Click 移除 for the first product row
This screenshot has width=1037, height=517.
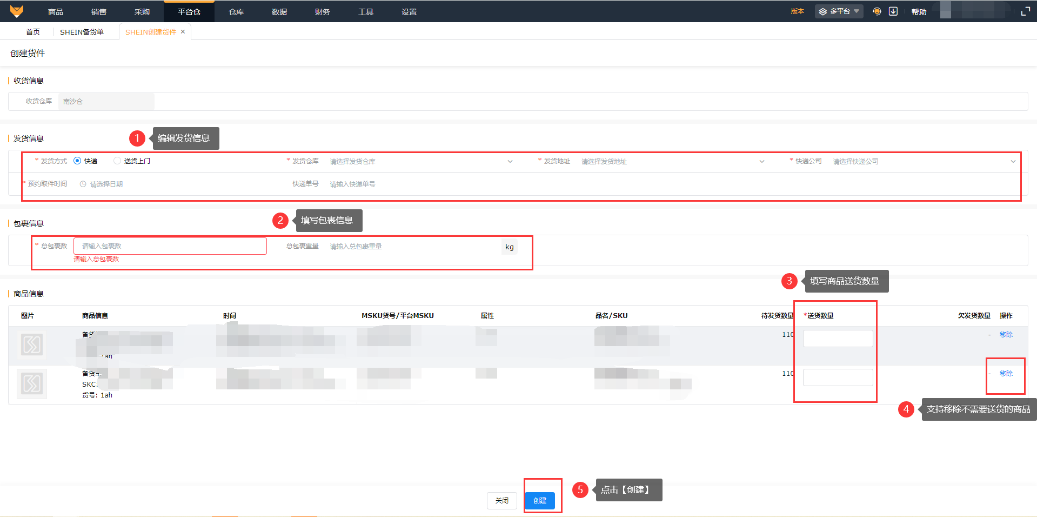[1006, 335]
